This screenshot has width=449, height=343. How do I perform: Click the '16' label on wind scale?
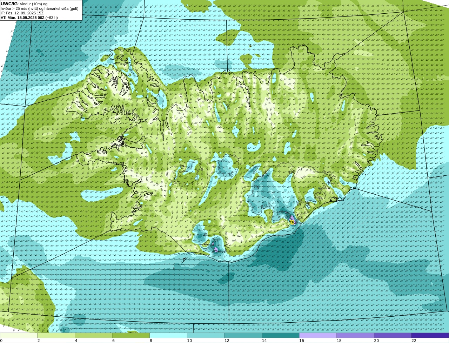pyautogui.click(x=302, y=341)
